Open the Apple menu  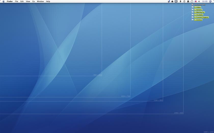point(3,2)
